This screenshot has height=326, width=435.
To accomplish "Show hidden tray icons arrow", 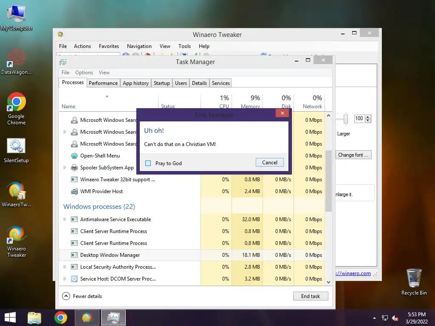I will click(x=374, y=318).
